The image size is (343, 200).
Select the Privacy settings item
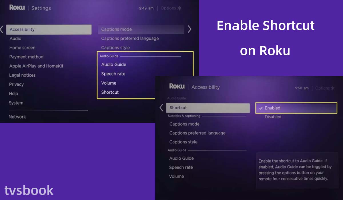click(16, 84)
